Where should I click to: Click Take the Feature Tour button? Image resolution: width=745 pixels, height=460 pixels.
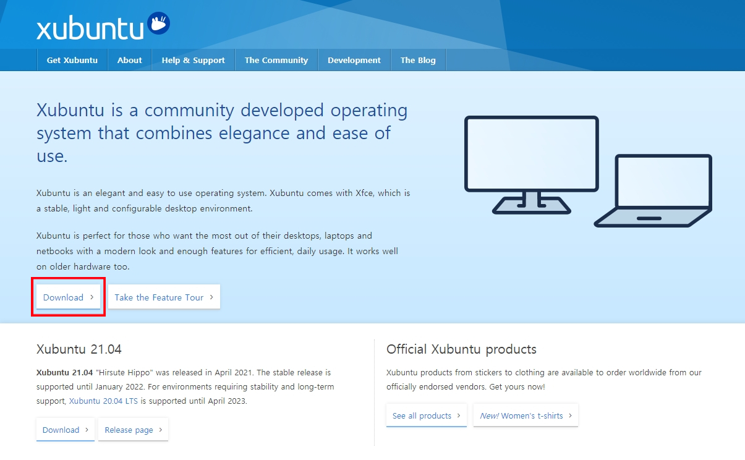coord(164,297)
